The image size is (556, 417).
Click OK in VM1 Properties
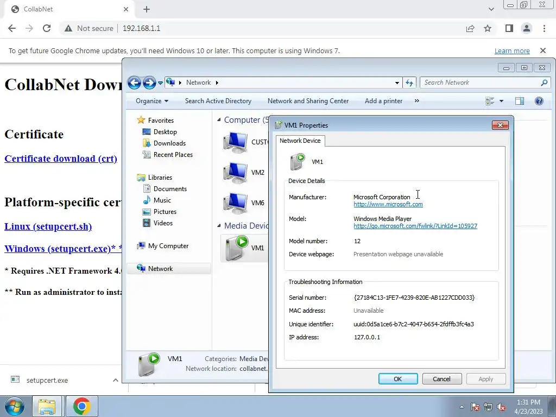[398, 378]
